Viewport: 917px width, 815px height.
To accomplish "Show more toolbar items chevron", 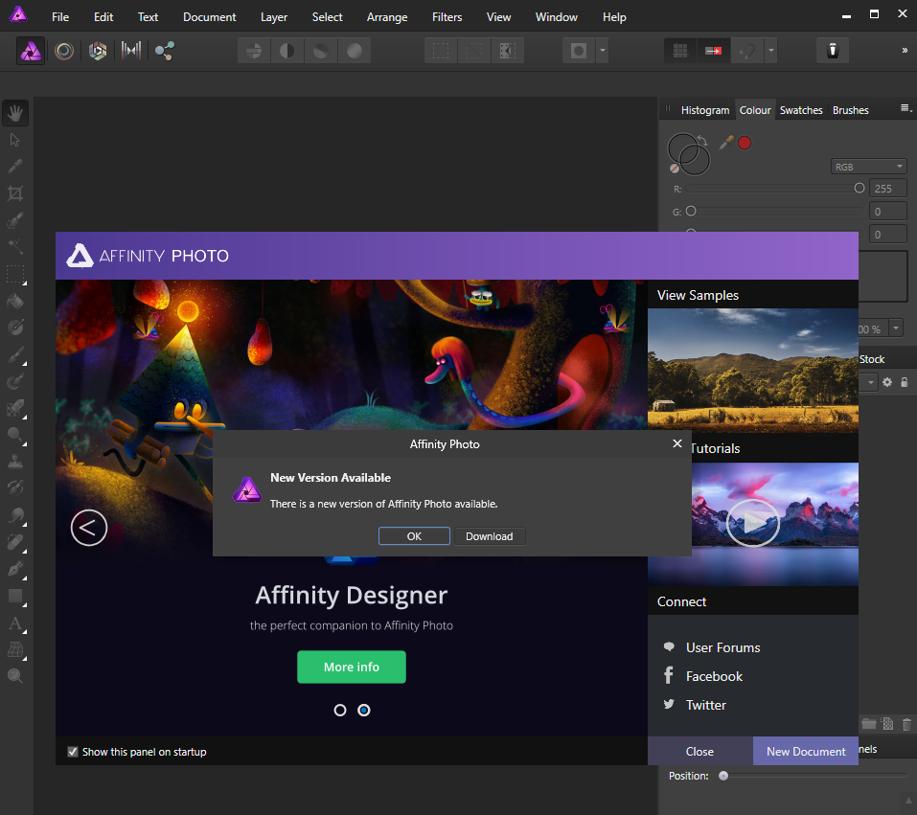I will 905,51.
